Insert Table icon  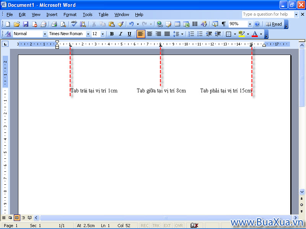point(177,24)
